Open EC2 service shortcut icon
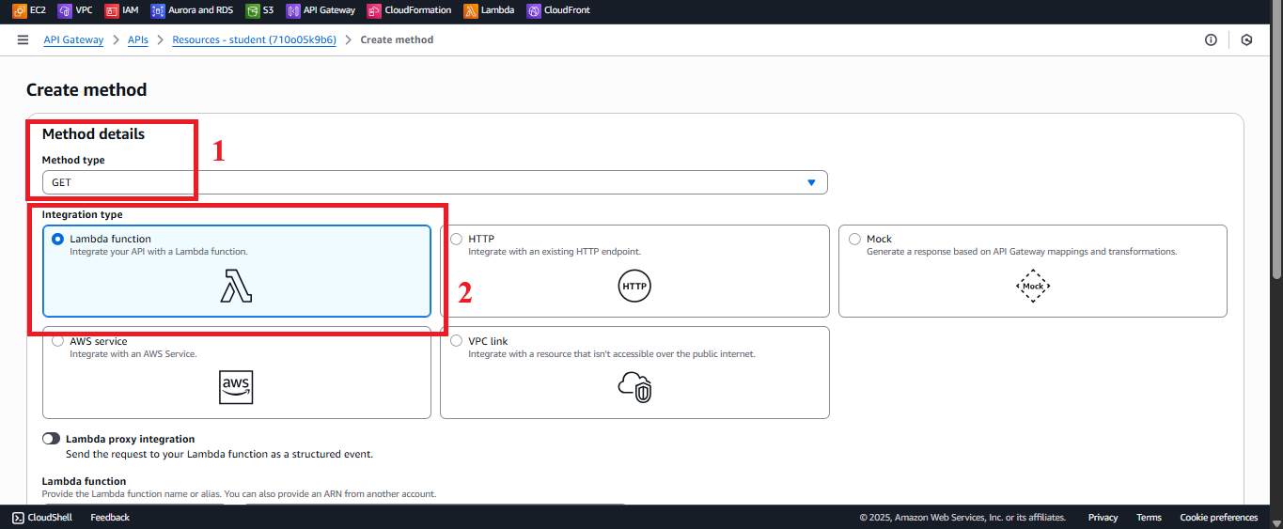The width and height of the screenshot is (1283, 529). tap(19, 10)
